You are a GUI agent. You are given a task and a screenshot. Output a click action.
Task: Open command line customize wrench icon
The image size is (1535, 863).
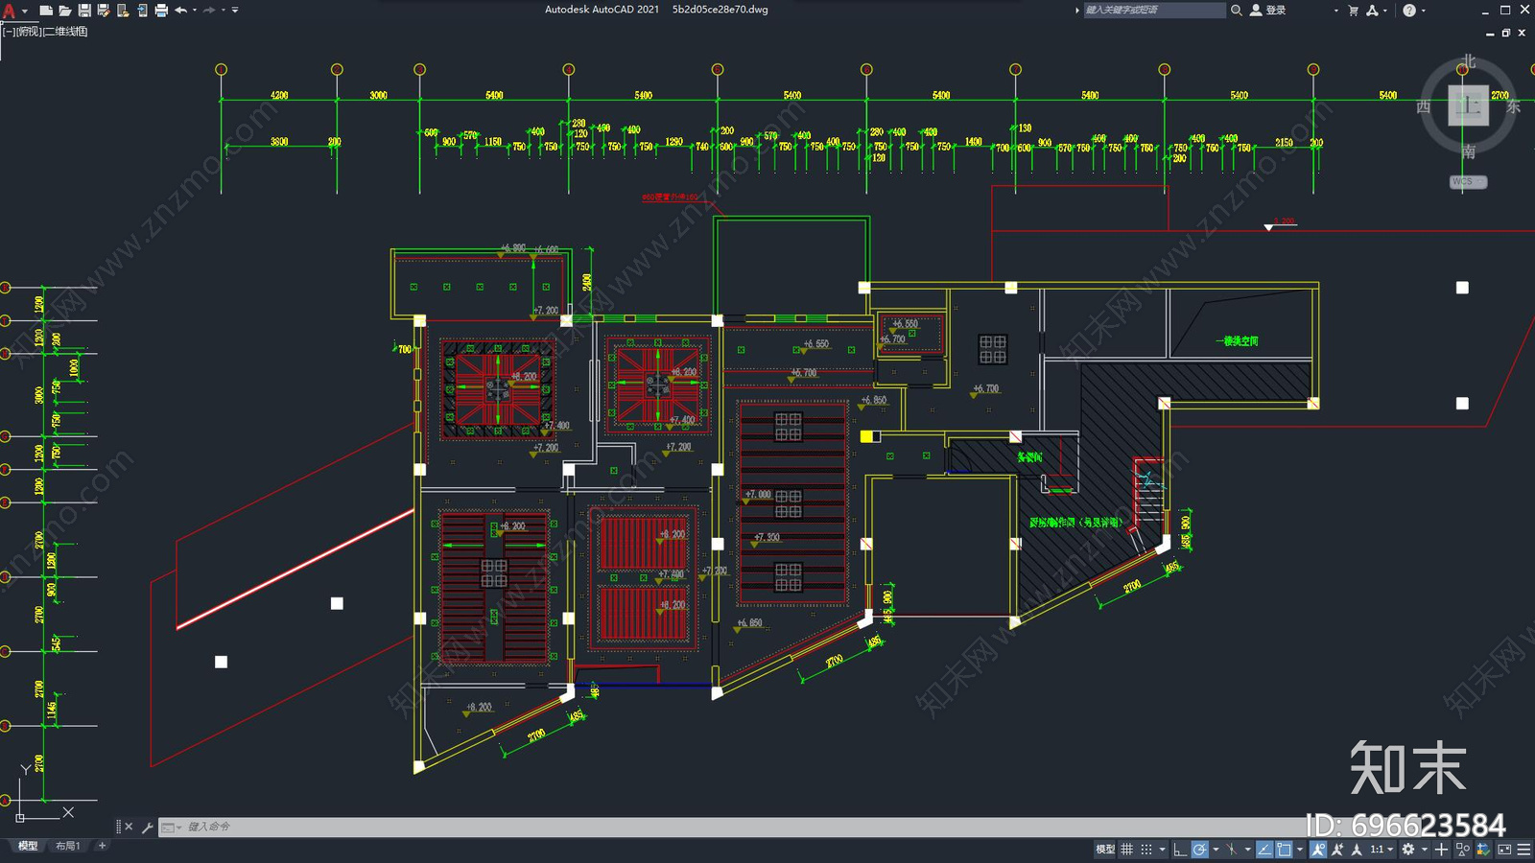point(147,827)
